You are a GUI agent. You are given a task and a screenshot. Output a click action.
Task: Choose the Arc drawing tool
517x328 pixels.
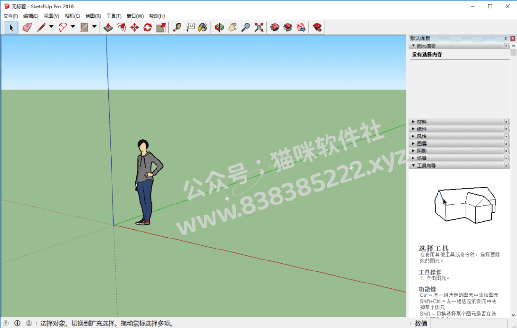(63, 27)
